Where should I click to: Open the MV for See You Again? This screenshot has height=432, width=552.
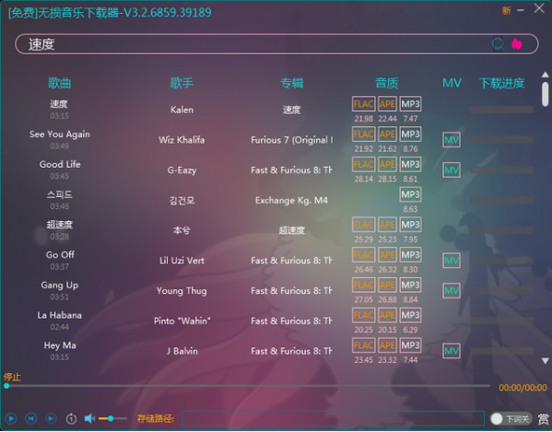pos(452,140)
